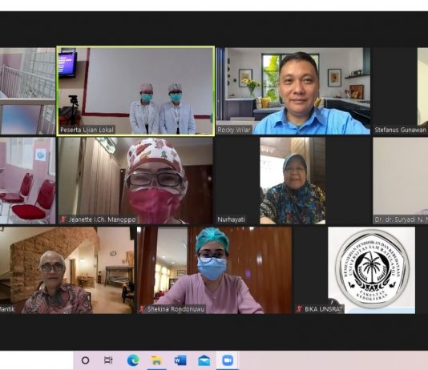Switch to Word from the taskbar

[x=180, y=360]
